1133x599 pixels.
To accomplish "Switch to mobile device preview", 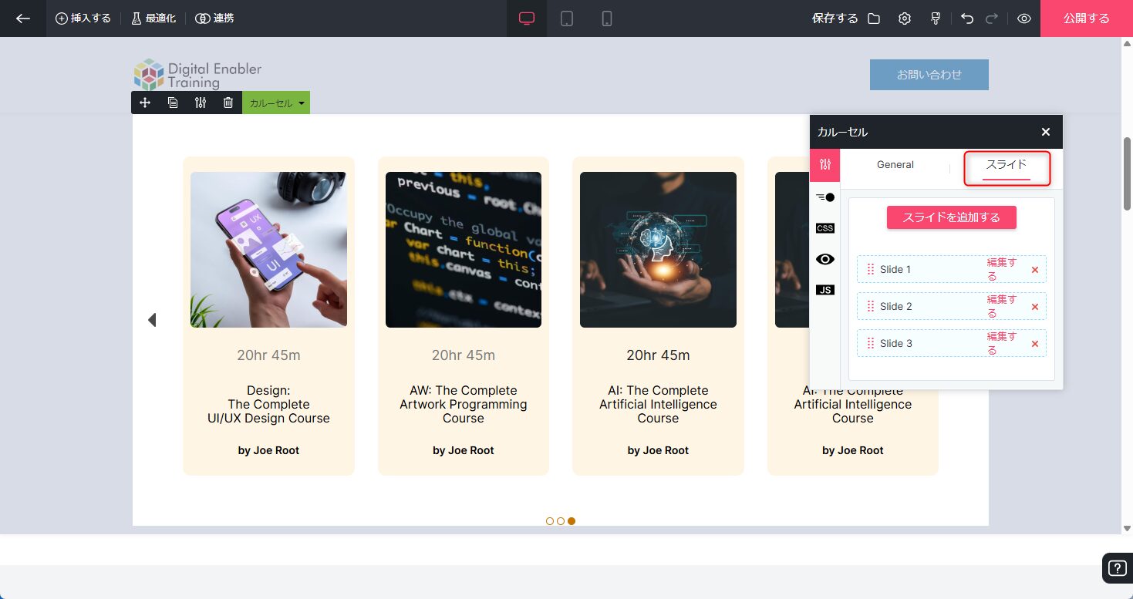I will point(607,19).
